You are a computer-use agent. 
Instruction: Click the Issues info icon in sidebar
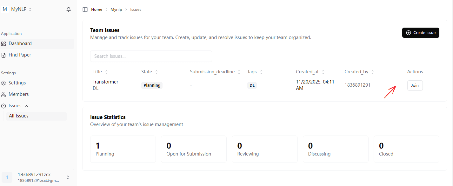[x=4, y=106]
